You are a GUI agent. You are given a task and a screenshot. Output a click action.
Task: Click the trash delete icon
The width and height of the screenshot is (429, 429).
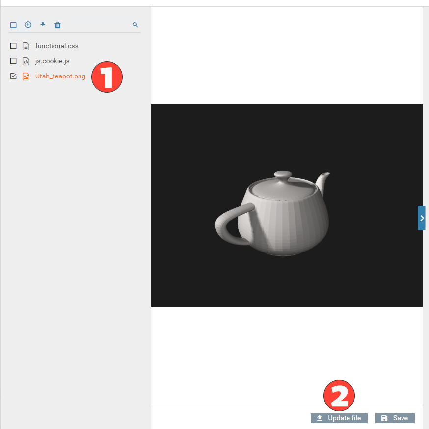[57, 25]
